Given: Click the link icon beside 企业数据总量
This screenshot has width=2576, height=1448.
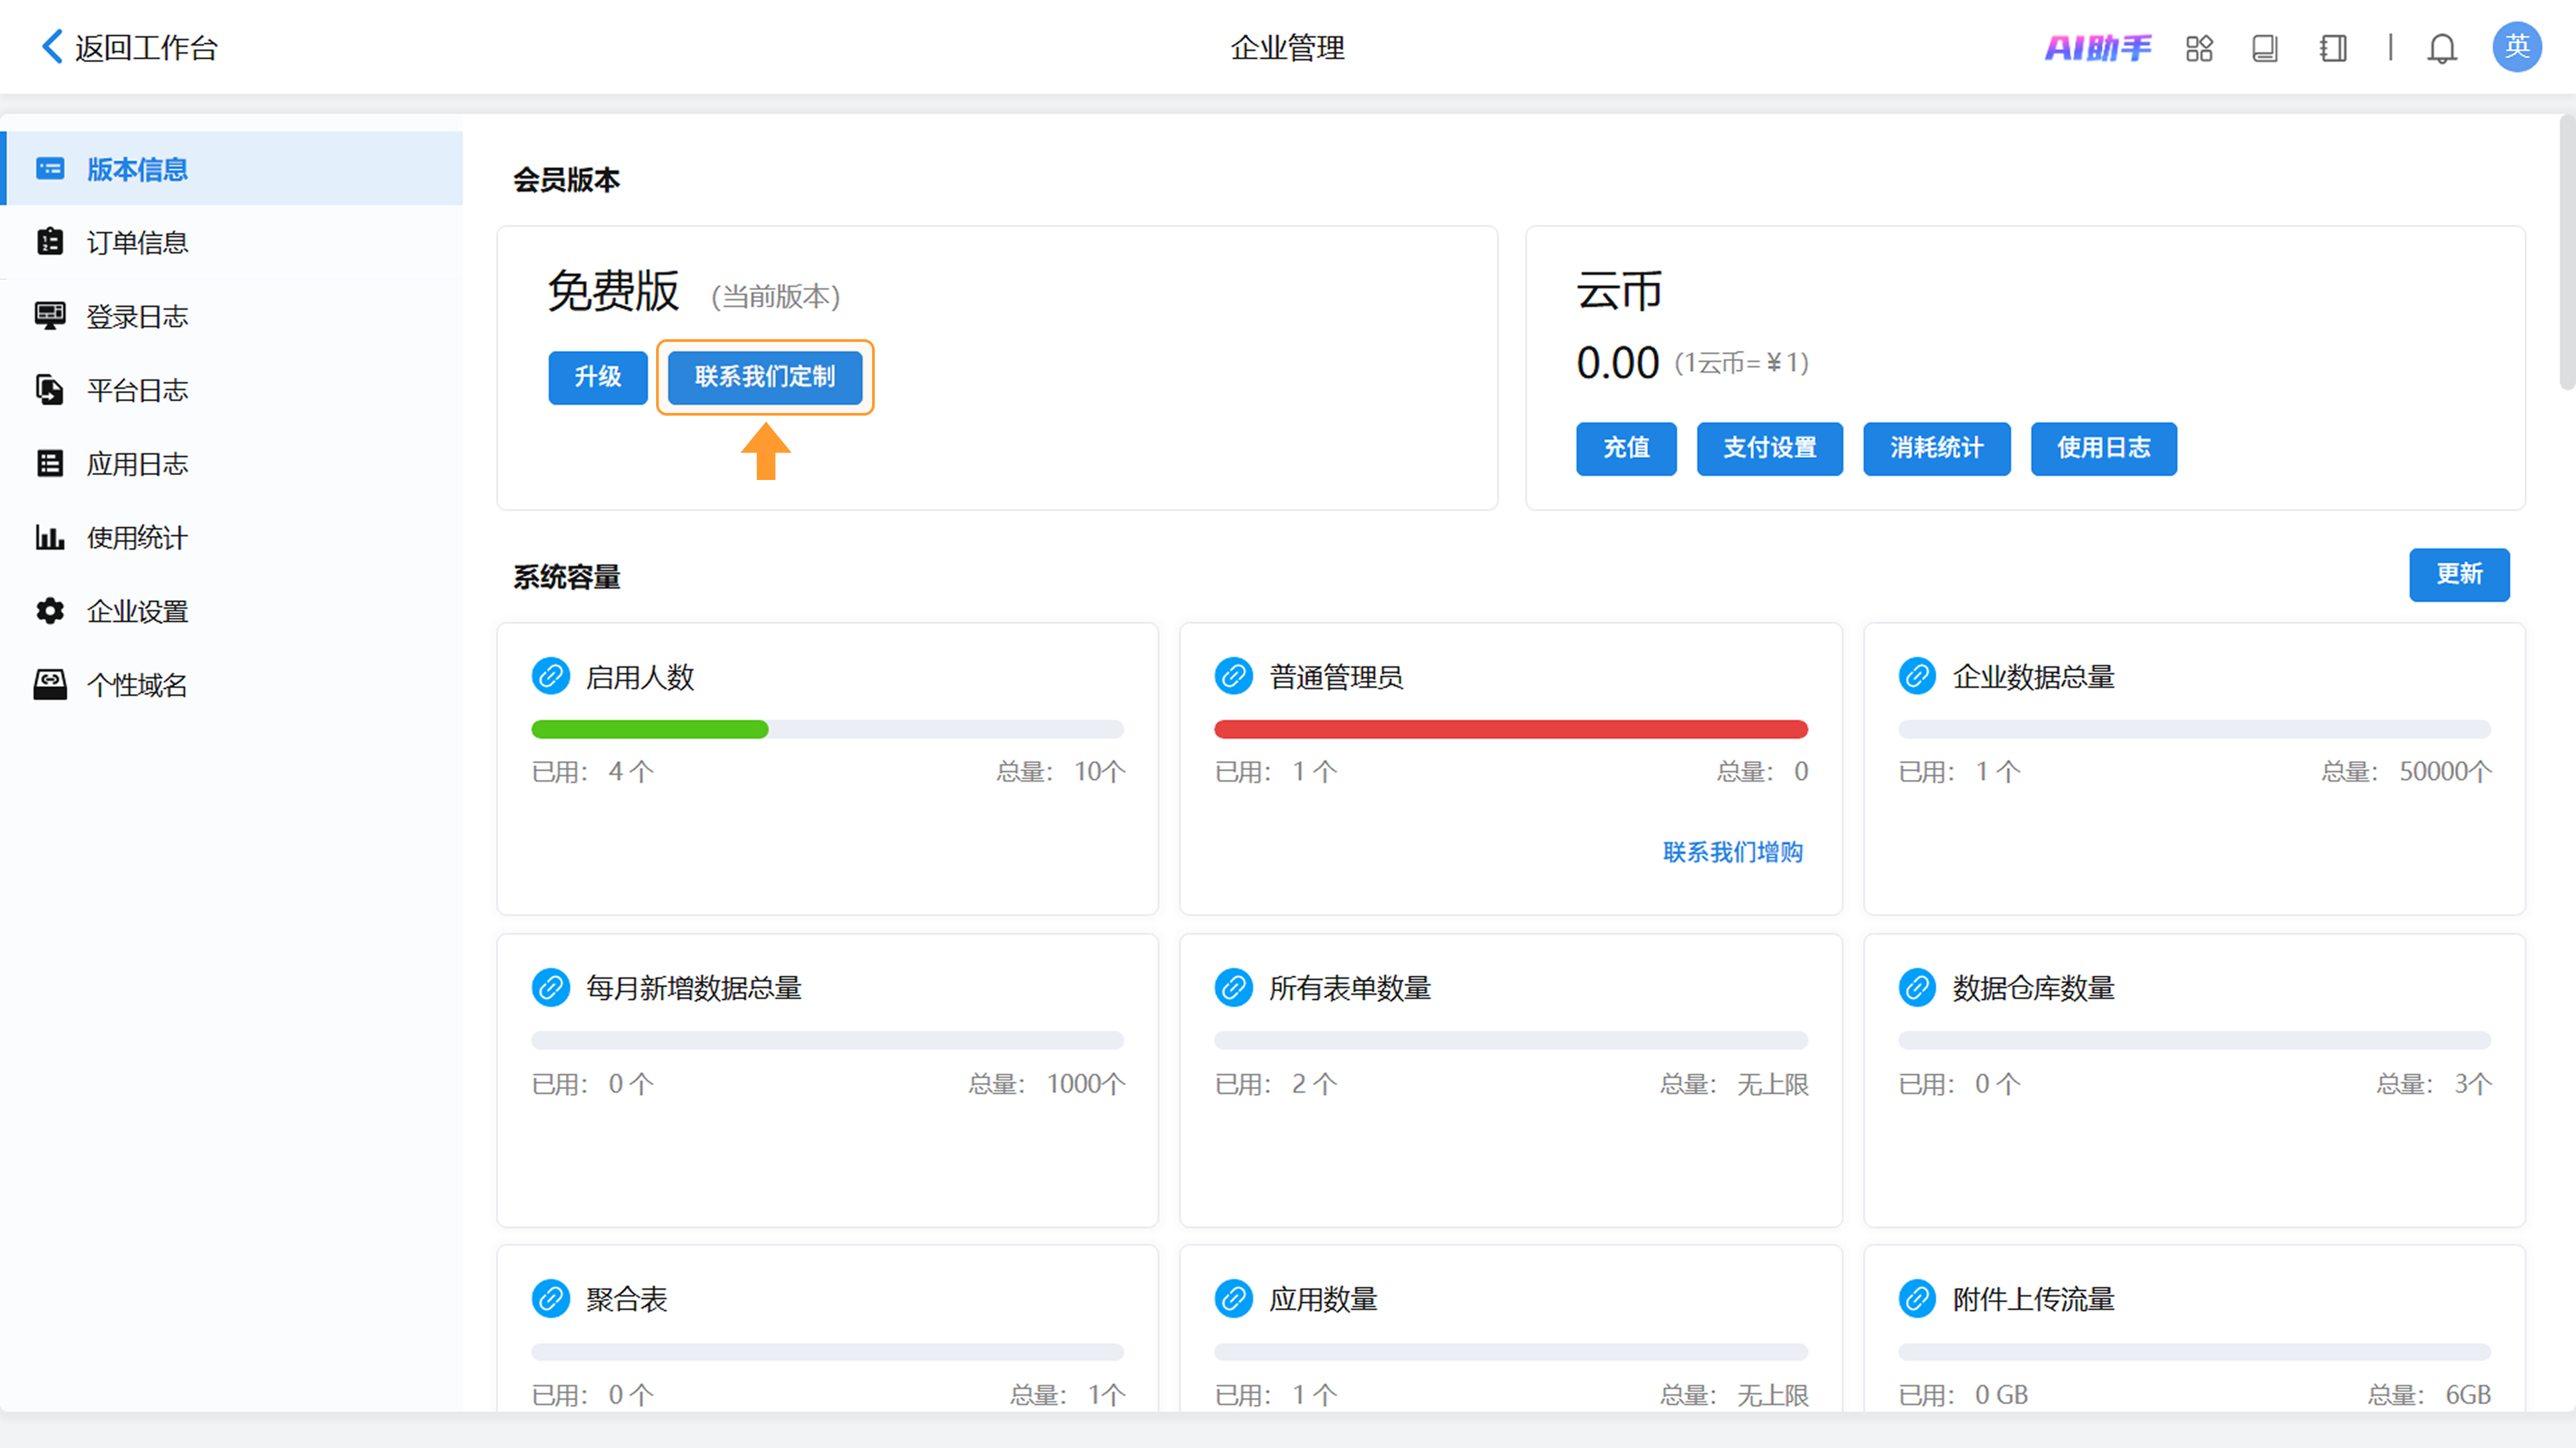Looking at the screenshot, I should click(1918, 676).
